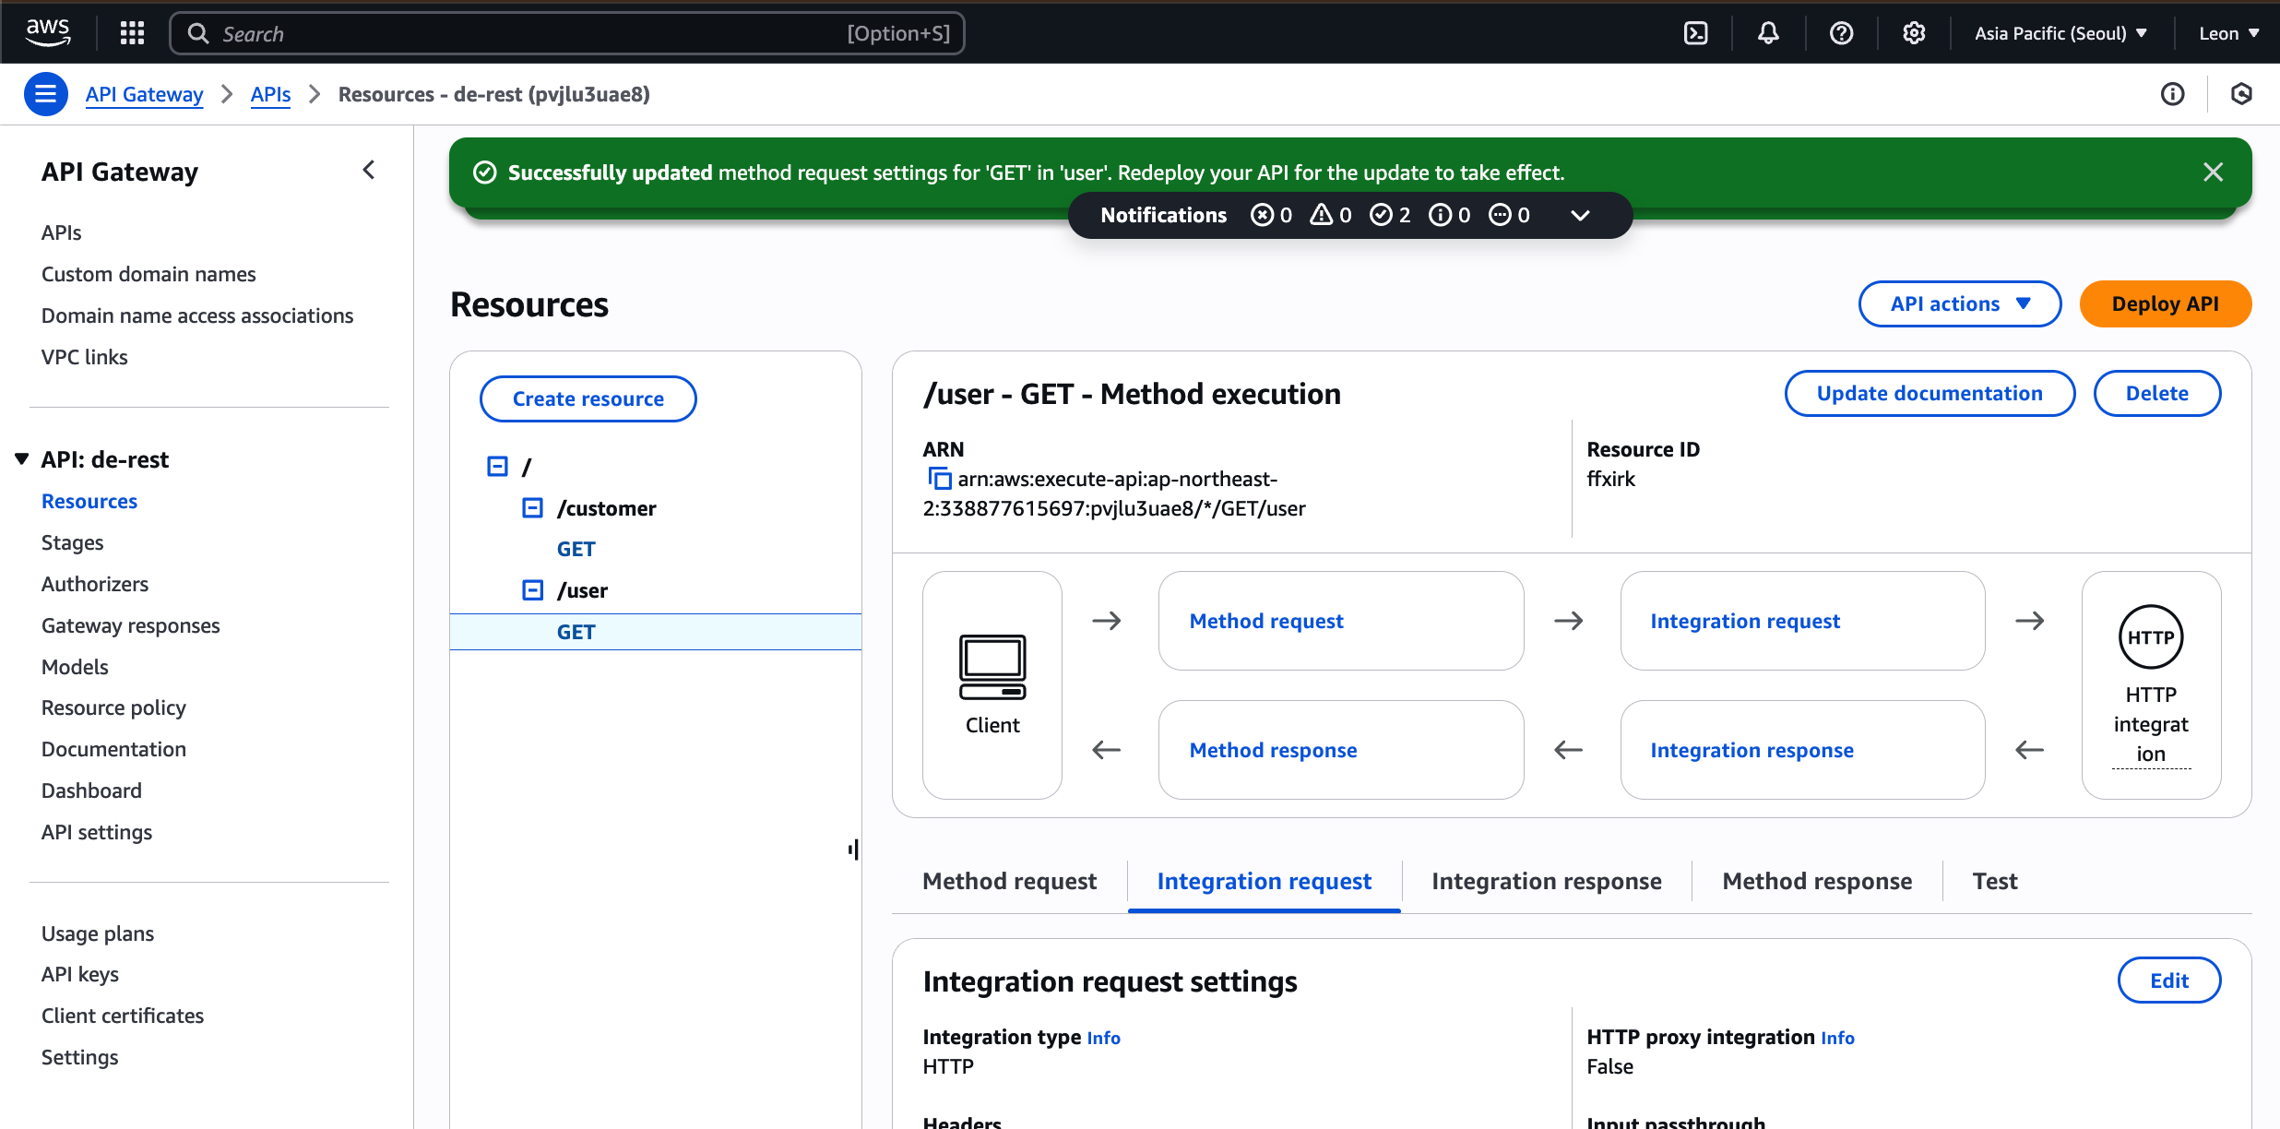This screenshot has height=1129, width=2280.
Task: Expand the Notifications bar chevron
Action: [1580, 215]
